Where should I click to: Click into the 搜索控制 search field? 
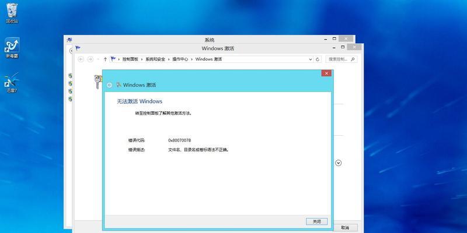tap(341, 59)
